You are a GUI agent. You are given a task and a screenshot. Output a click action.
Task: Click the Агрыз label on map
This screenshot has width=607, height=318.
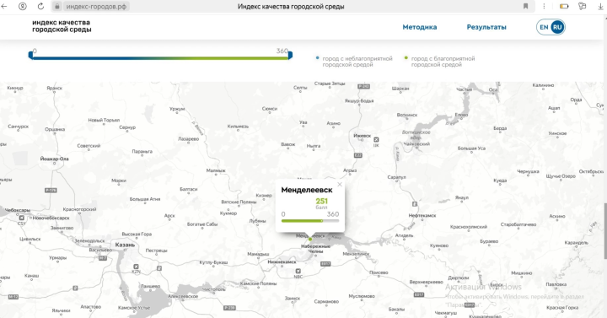[x=350, y=170]
